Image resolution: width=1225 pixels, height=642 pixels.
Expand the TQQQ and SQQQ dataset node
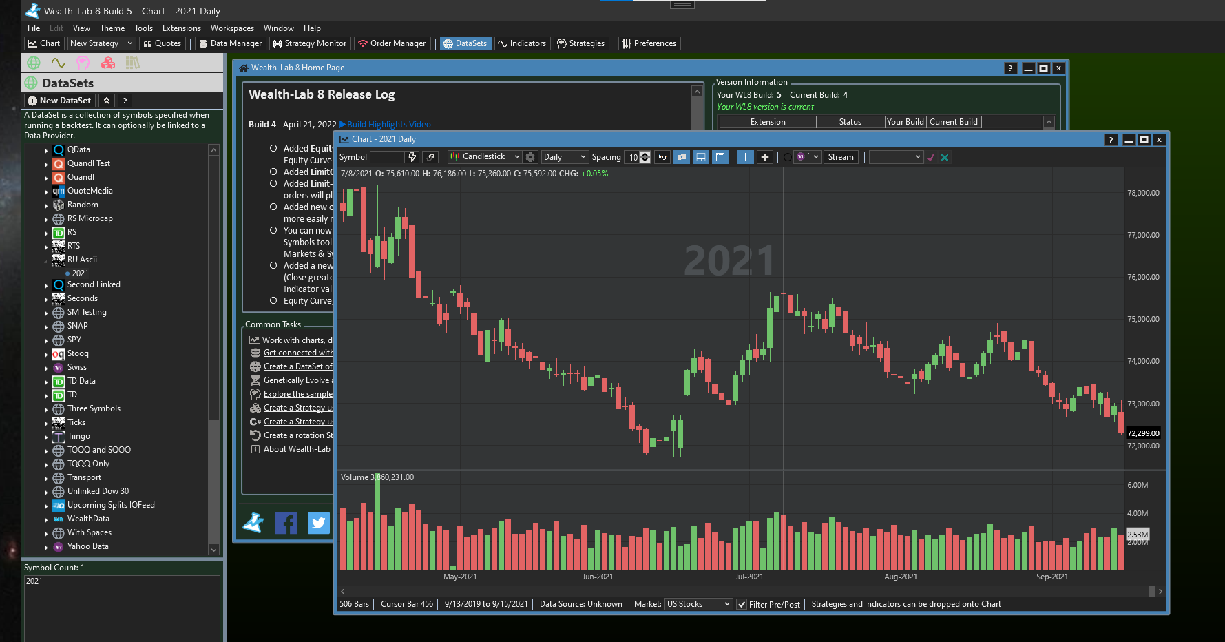(x=46, y=451)
